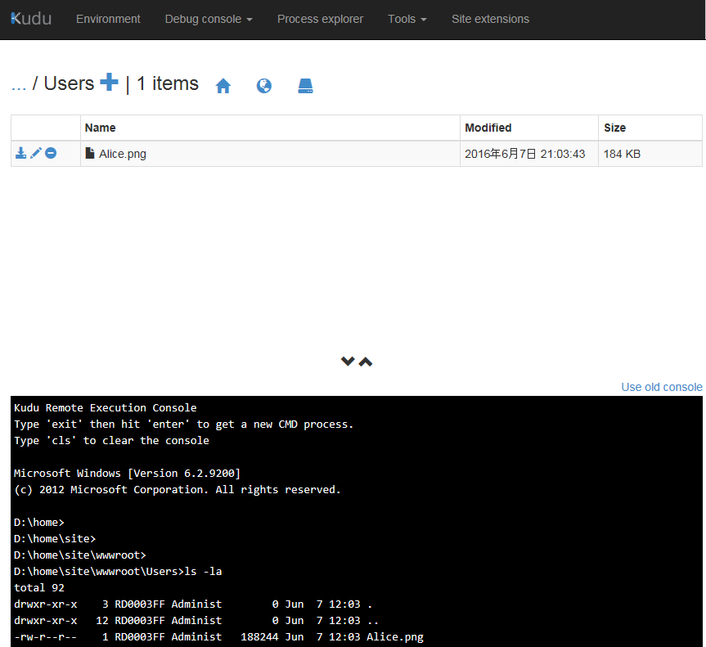Screen dimensions: 706x647
Task: Open the Debug console dropdown menu
Action: (209, 19)
